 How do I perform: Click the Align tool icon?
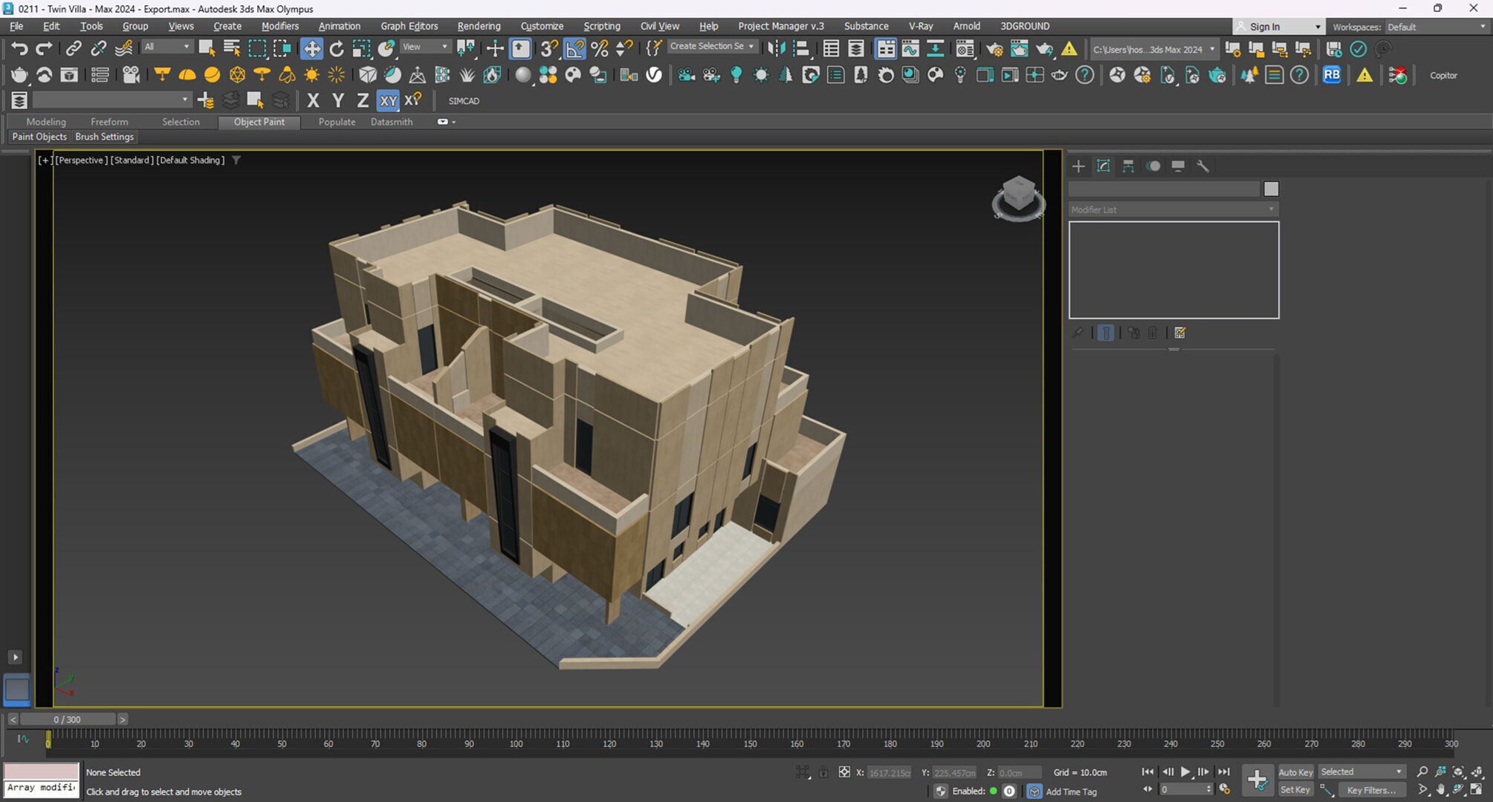point(801,49)
